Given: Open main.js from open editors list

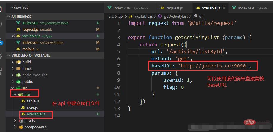Looking at the screenshot, I should click(28, 49).
